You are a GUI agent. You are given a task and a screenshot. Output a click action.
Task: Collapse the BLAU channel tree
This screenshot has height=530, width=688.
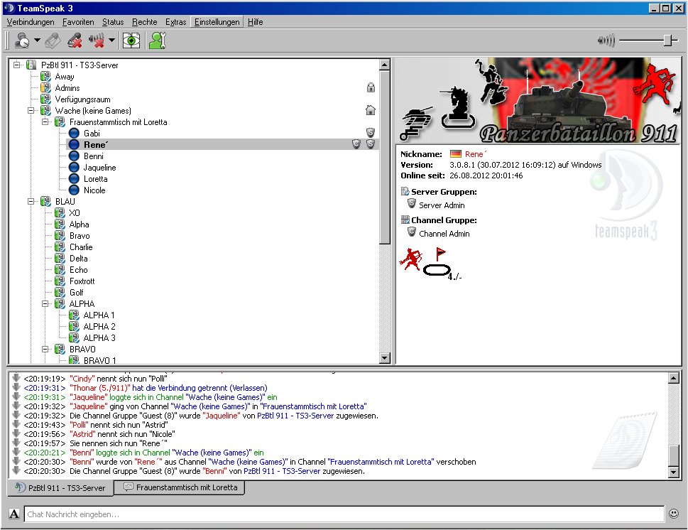coord(31,202)
